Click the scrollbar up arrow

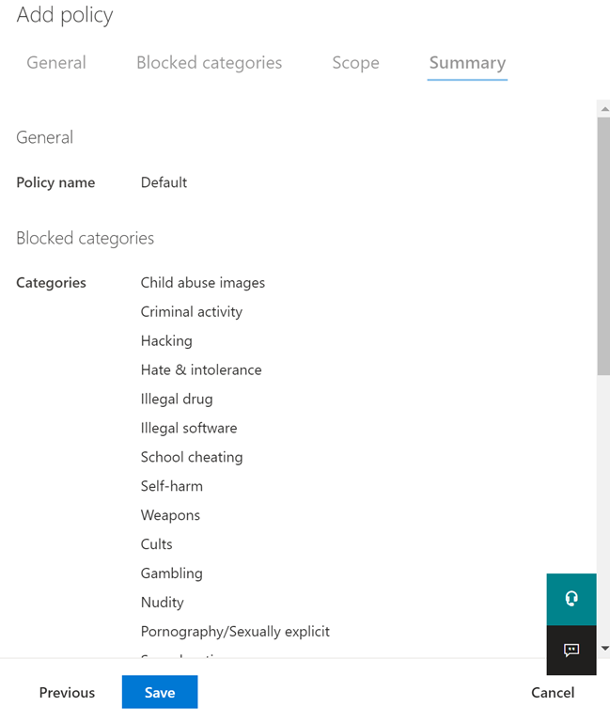[603, 109]
